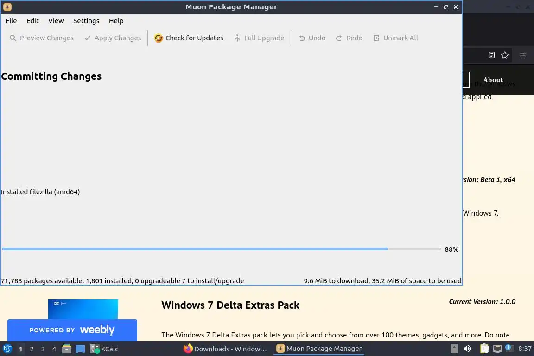534x356 pixels.
Task: Switch to virtual desktop 2
Action: point(32,349)
